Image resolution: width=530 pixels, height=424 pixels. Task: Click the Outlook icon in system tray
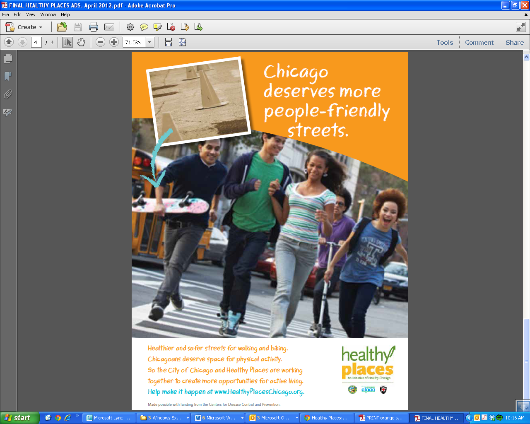click(477, 418)
